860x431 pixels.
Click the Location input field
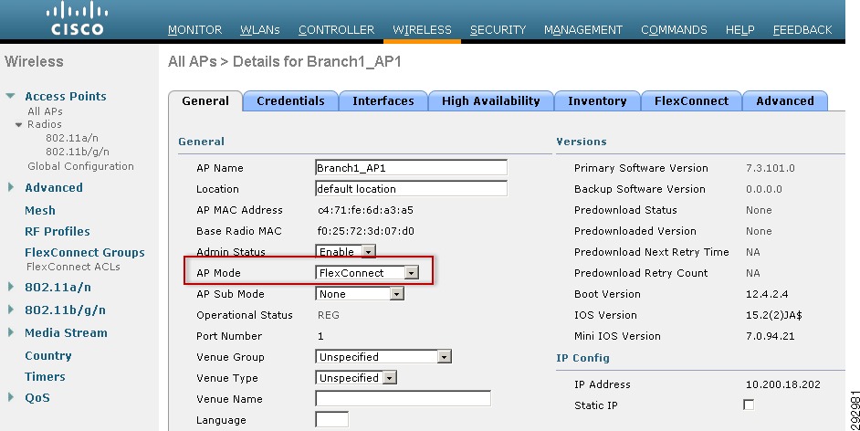point(412,189)
